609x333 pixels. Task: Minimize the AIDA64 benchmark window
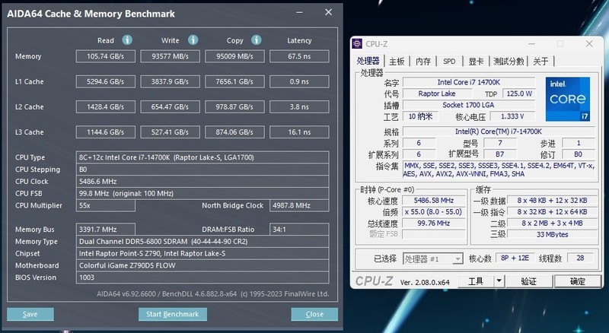click(x=299, y=12)
